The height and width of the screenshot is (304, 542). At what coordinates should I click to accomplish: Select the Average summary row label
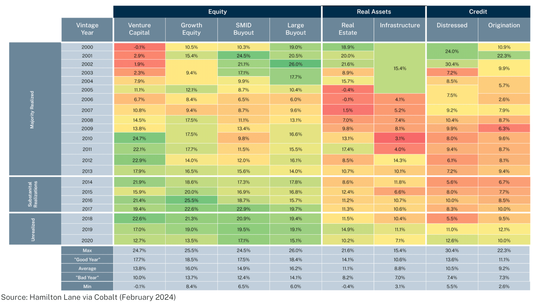pyautogui.click(x=87, y=269)
